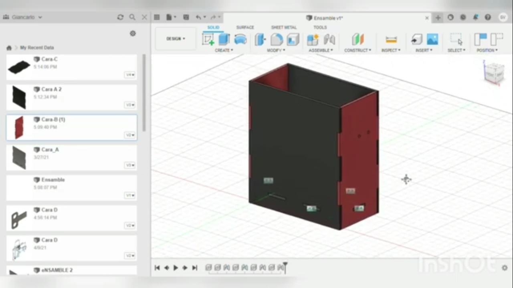Image resolution: width=513 pixels, height=288 pixels.
Task: Open version dropdown for Cara-B (1)
Action: tap(130, 135)
